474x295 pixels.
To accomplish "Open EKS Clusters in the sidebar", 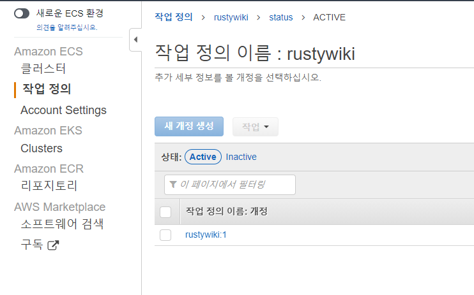I will tap(42, 148).
